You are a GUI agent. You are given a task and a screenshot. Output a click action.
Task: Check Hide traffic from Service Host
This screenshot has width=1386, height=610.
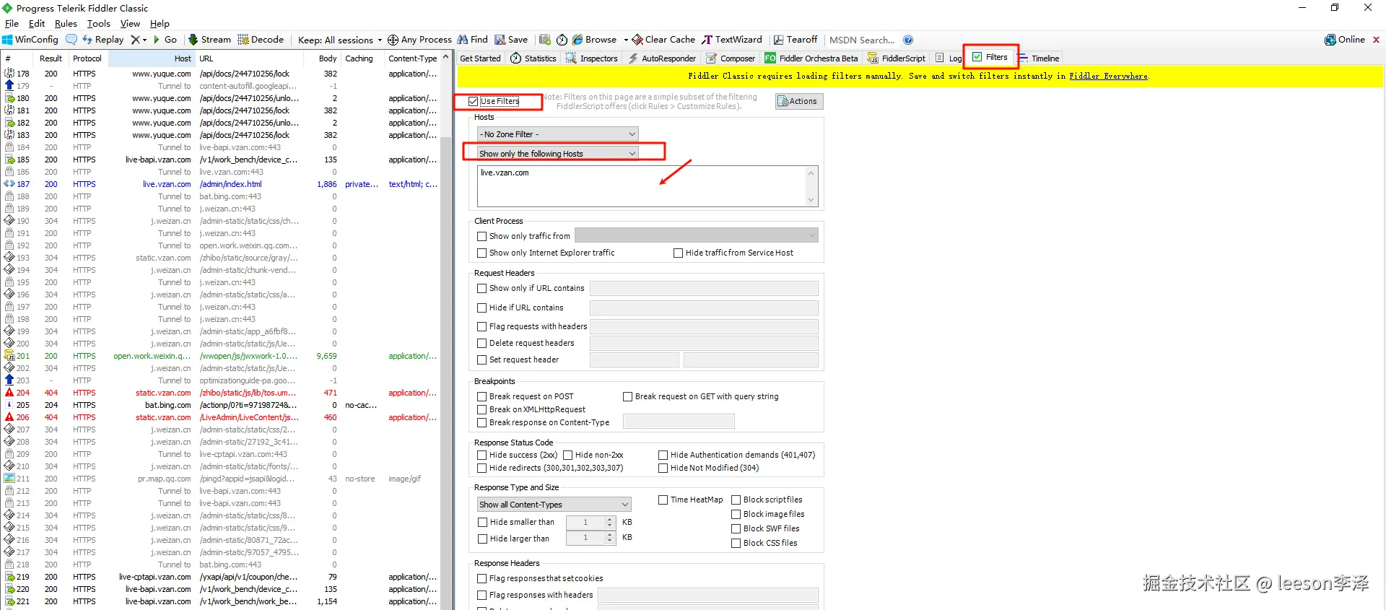pos(678,253)
